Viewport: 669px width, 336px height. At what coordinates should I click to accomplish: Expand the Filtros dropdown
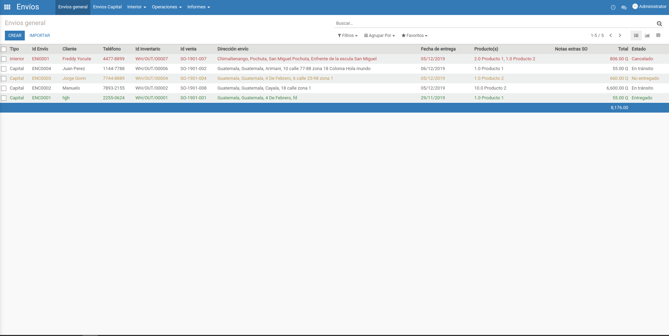(348, 36)
